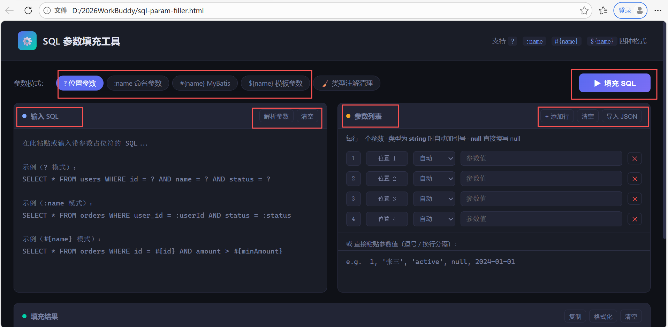
Task: Click 清空 in the 填充结果 panel
Action: pos(631,317)
